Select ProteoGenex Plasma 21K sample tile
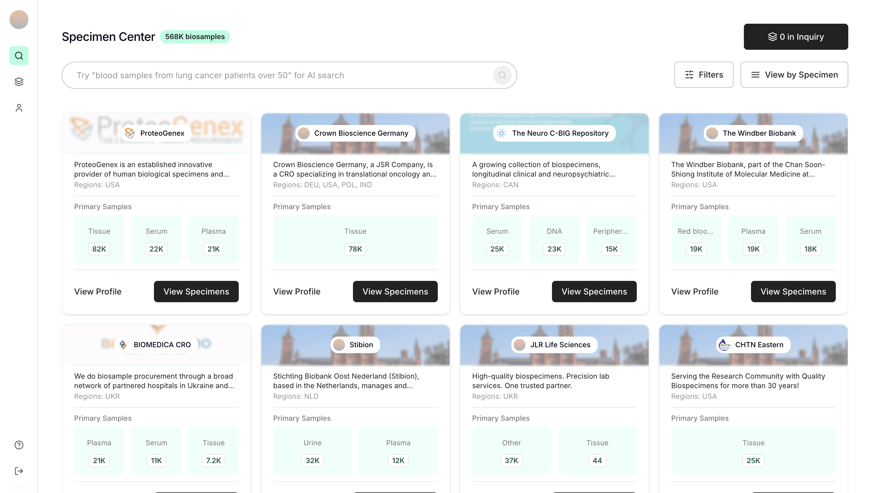Image resolution: width=872 pixels, height=493 pixels. [214, 239]
